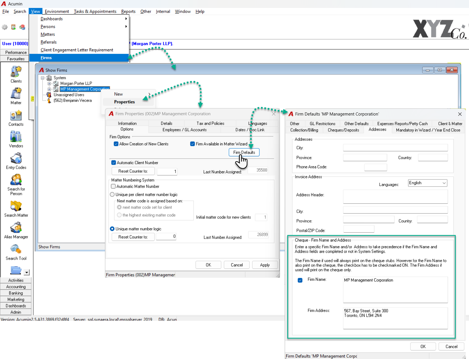Open the Vendors sidebar icon
This screenshot has height=359, width=469.
[16, 136]
